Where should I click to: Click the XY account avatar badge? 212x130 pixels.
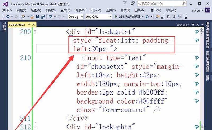(x=208, y=10)
